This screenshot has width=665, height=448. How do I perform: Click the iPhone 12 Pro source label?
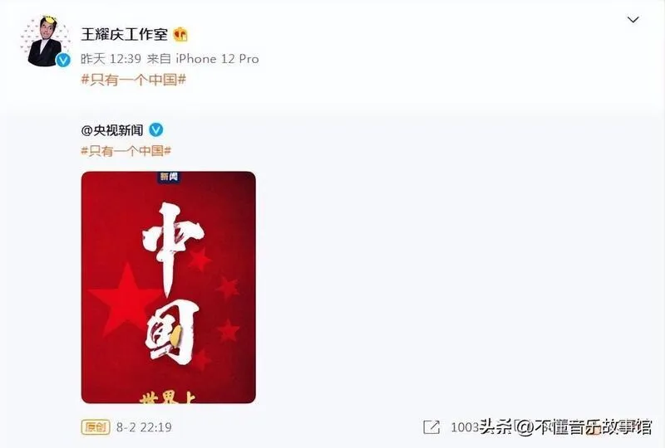tap(217, 58)
